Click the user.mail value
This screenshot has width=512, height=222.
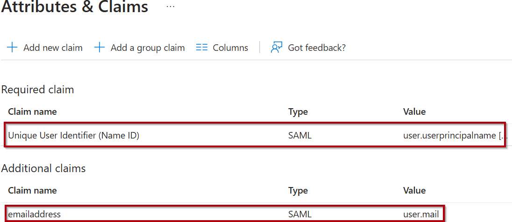421,214
